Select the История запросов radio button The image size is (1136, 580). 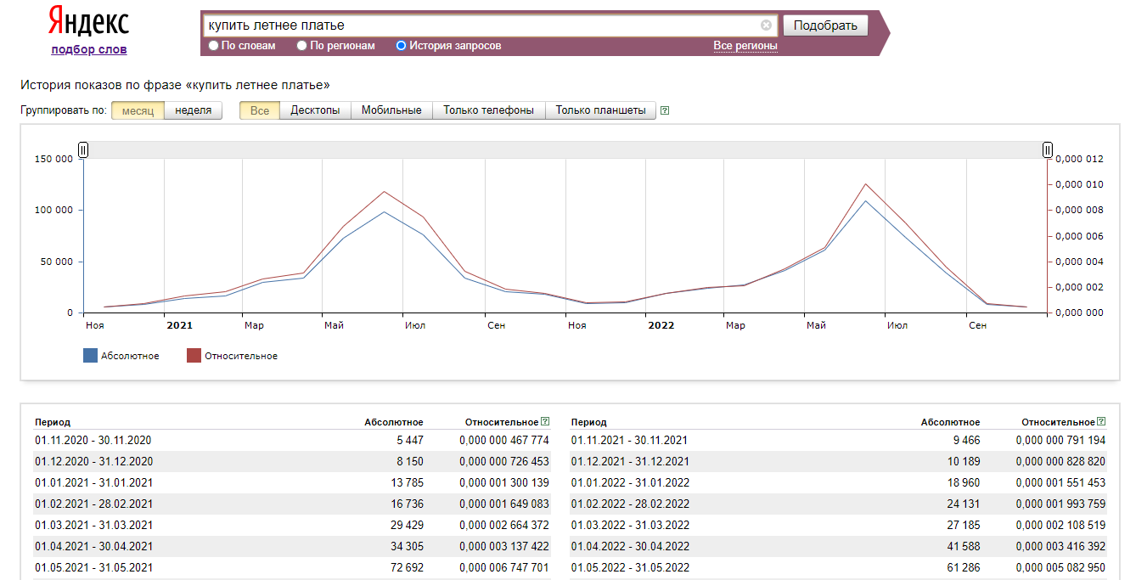point(402,46)
